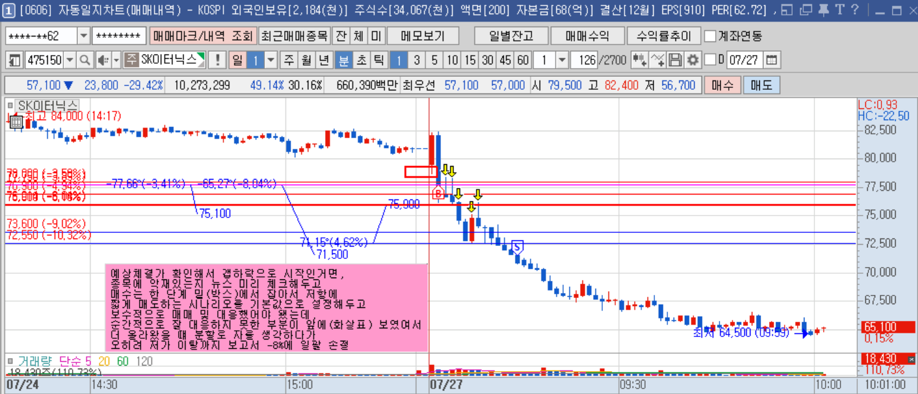This screenshot has height=394, width=918.
Task: Click 매매마크/내역 조회 button
Action: pos(202,36)
